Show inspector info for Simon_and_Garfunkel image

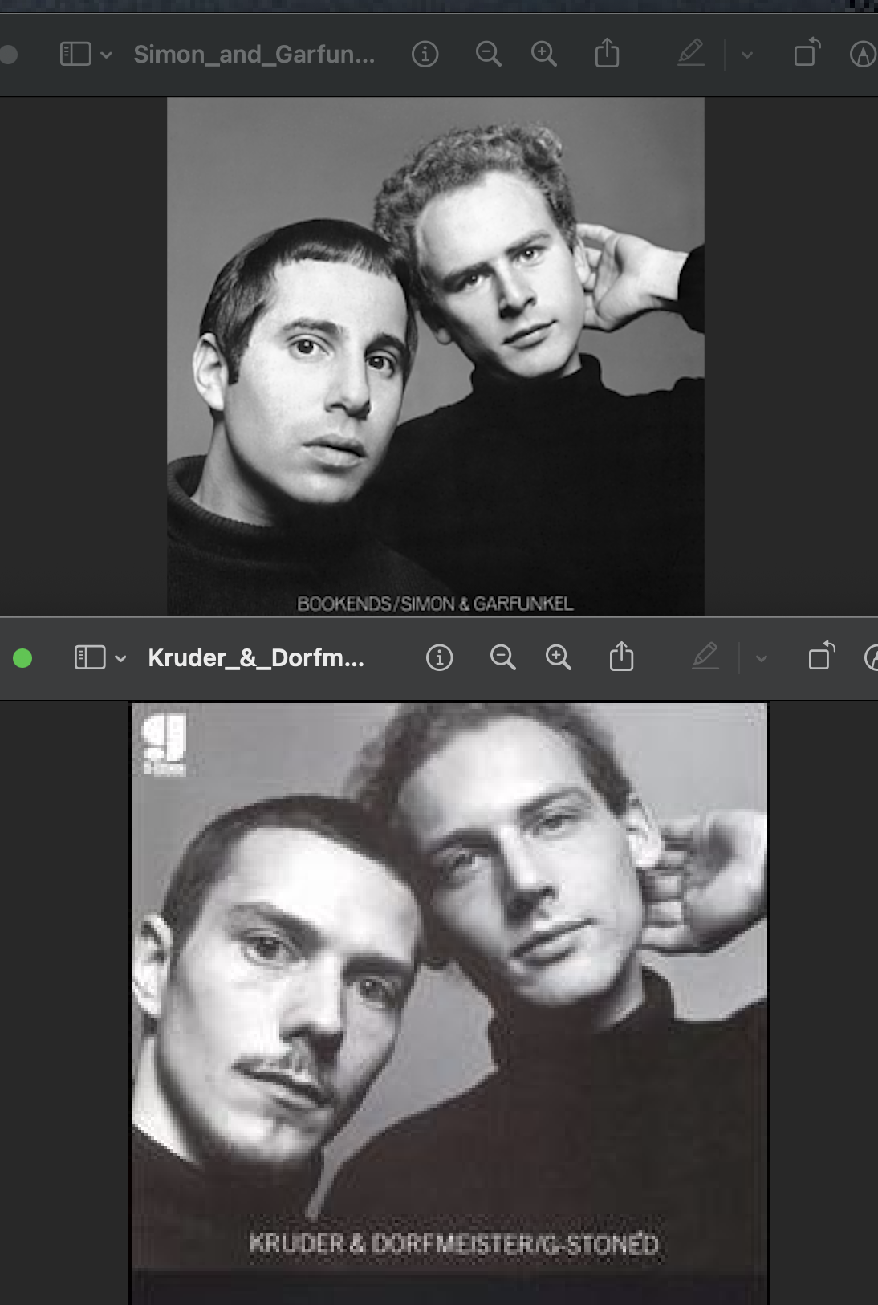(425, 55)
